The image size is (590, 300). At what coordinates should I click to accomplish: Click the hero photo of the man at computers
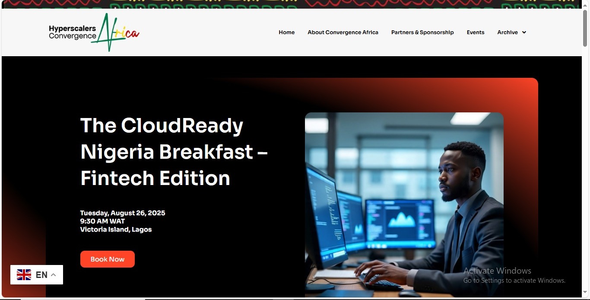404,203
